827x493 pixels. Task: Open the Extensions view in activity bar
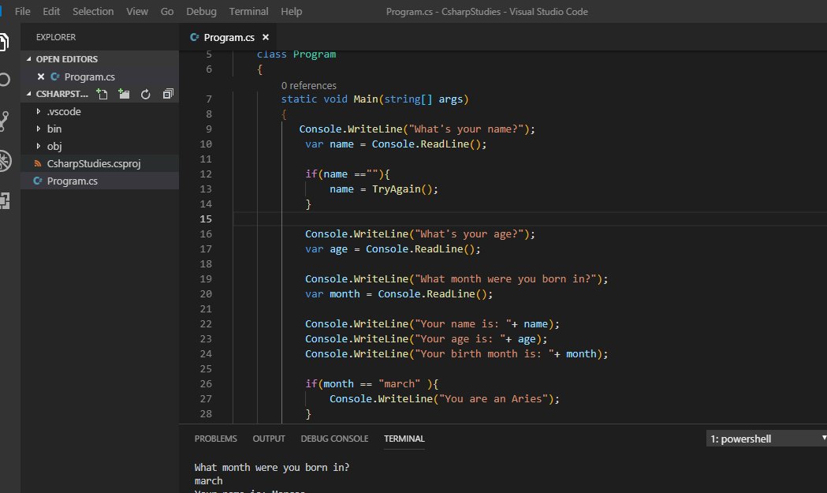tap(5, 200)
